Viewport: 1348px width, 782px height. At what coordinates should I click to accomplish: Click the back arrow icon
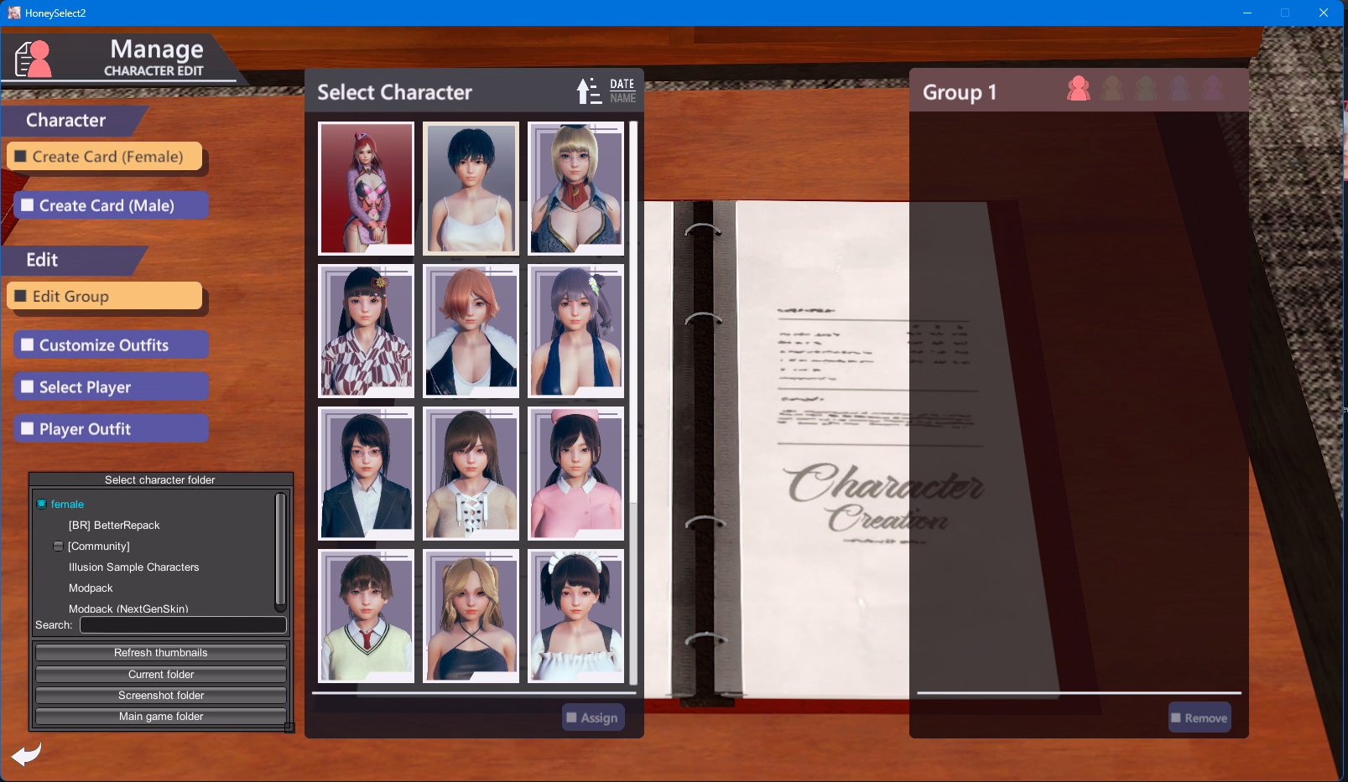point(26,754)
